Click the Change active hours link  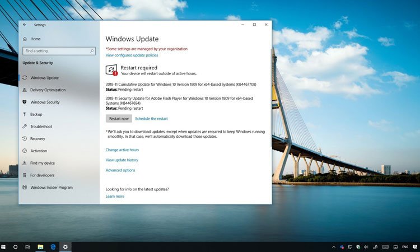click(122, 150)
